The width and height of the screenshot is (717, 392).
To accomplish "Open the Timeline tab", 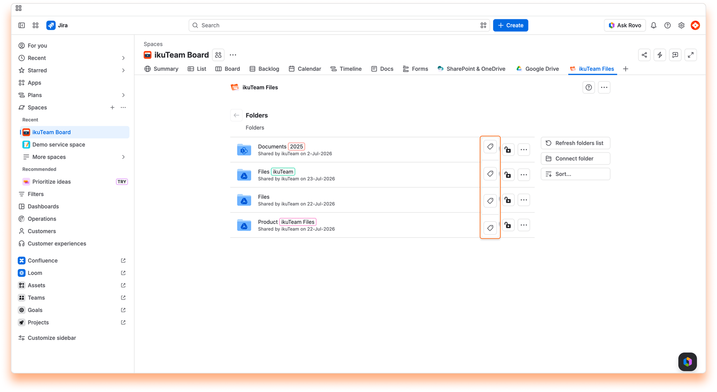I will click(346, 69).
